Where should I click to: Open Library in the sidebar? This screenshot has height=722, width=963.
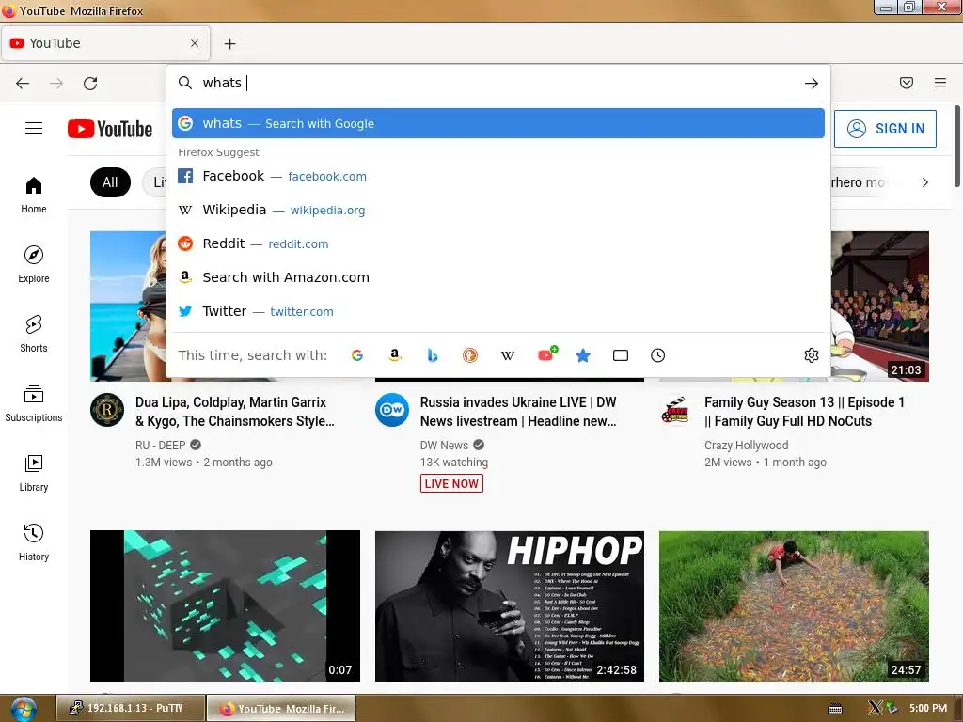point(34,473)
